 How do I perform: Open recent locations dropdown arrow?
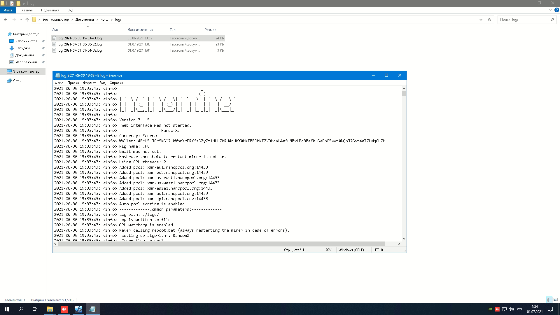21,20
